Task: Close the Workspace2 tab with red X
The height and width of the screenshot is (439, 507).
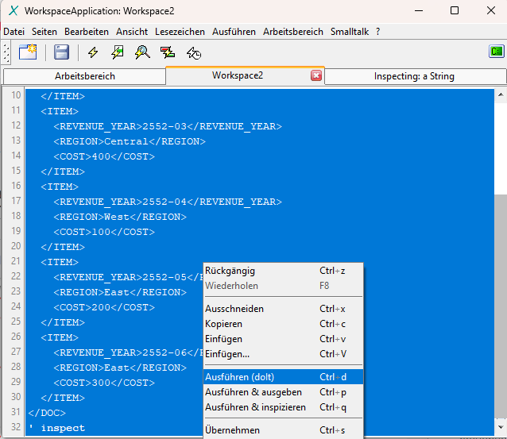Action: point(316,76)
